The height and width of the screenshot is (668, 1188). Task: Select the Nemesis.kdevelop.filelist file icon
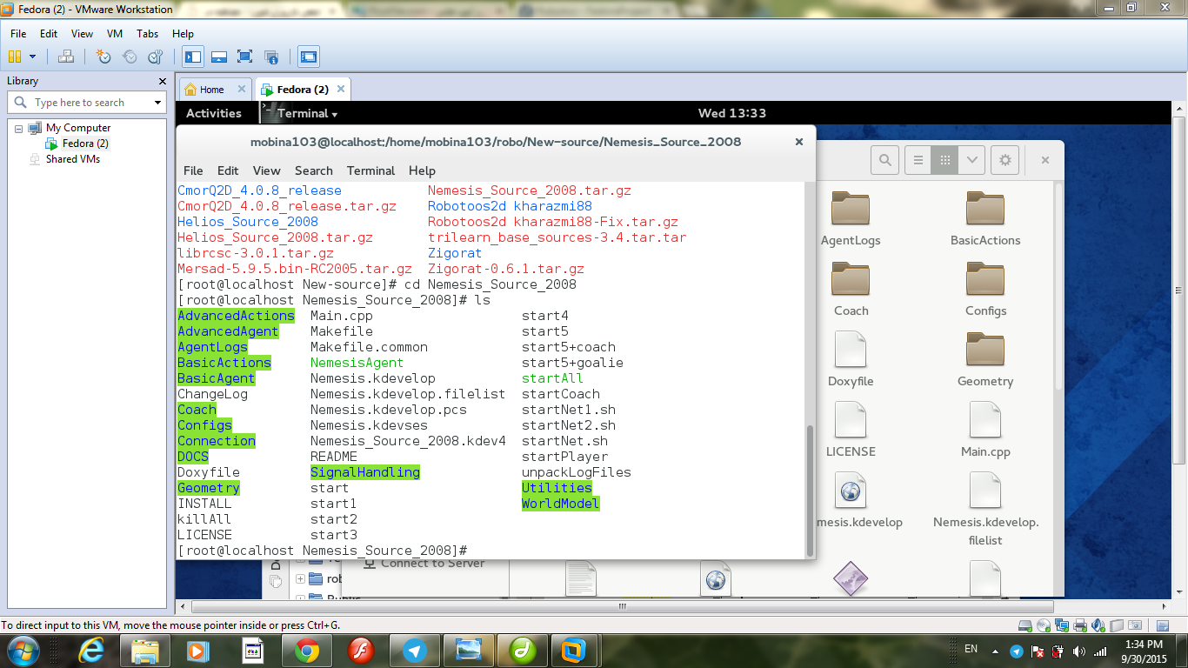pos(985,490)
